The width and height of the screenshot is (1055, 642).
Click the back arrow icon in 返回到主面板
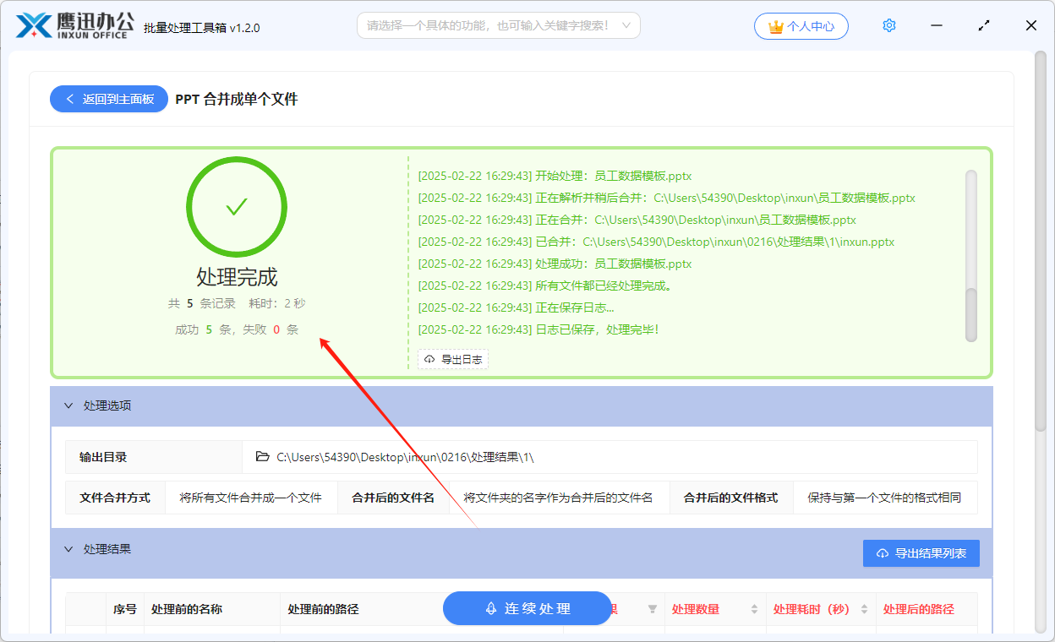[x=69, y=99]
